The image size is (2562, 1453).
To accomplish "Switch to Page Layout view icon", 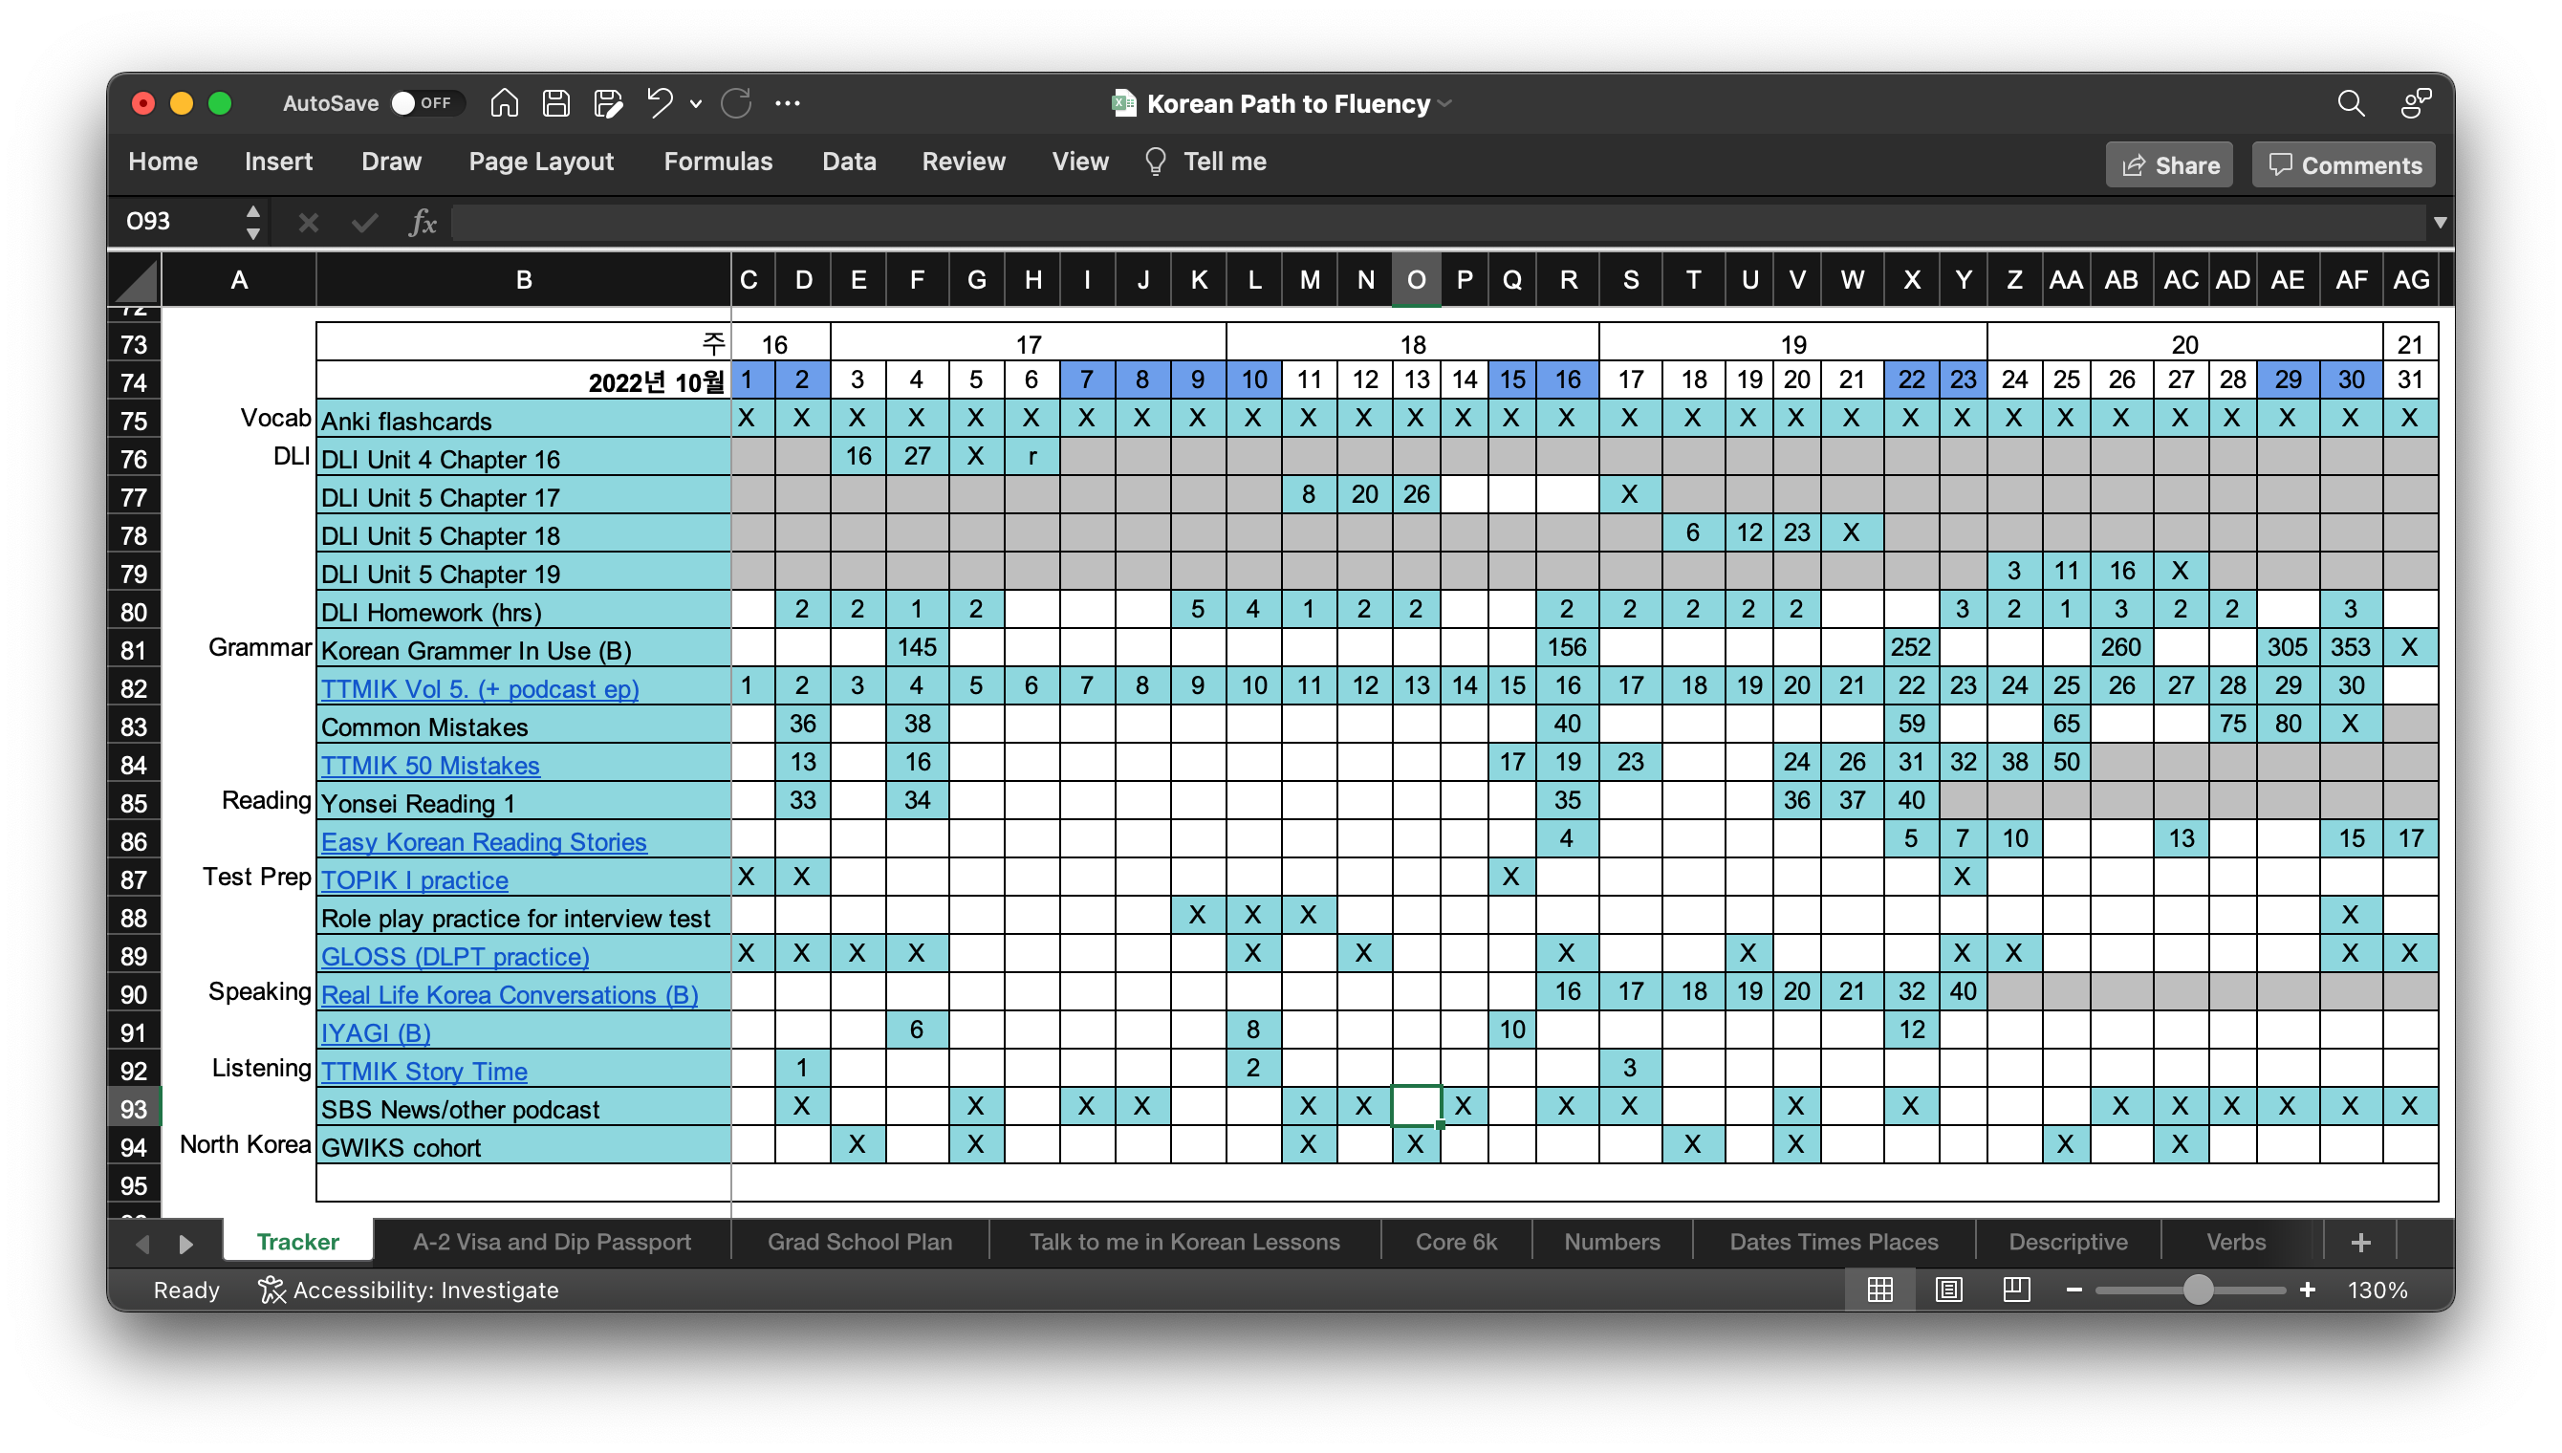I will pos(1947,1290).
